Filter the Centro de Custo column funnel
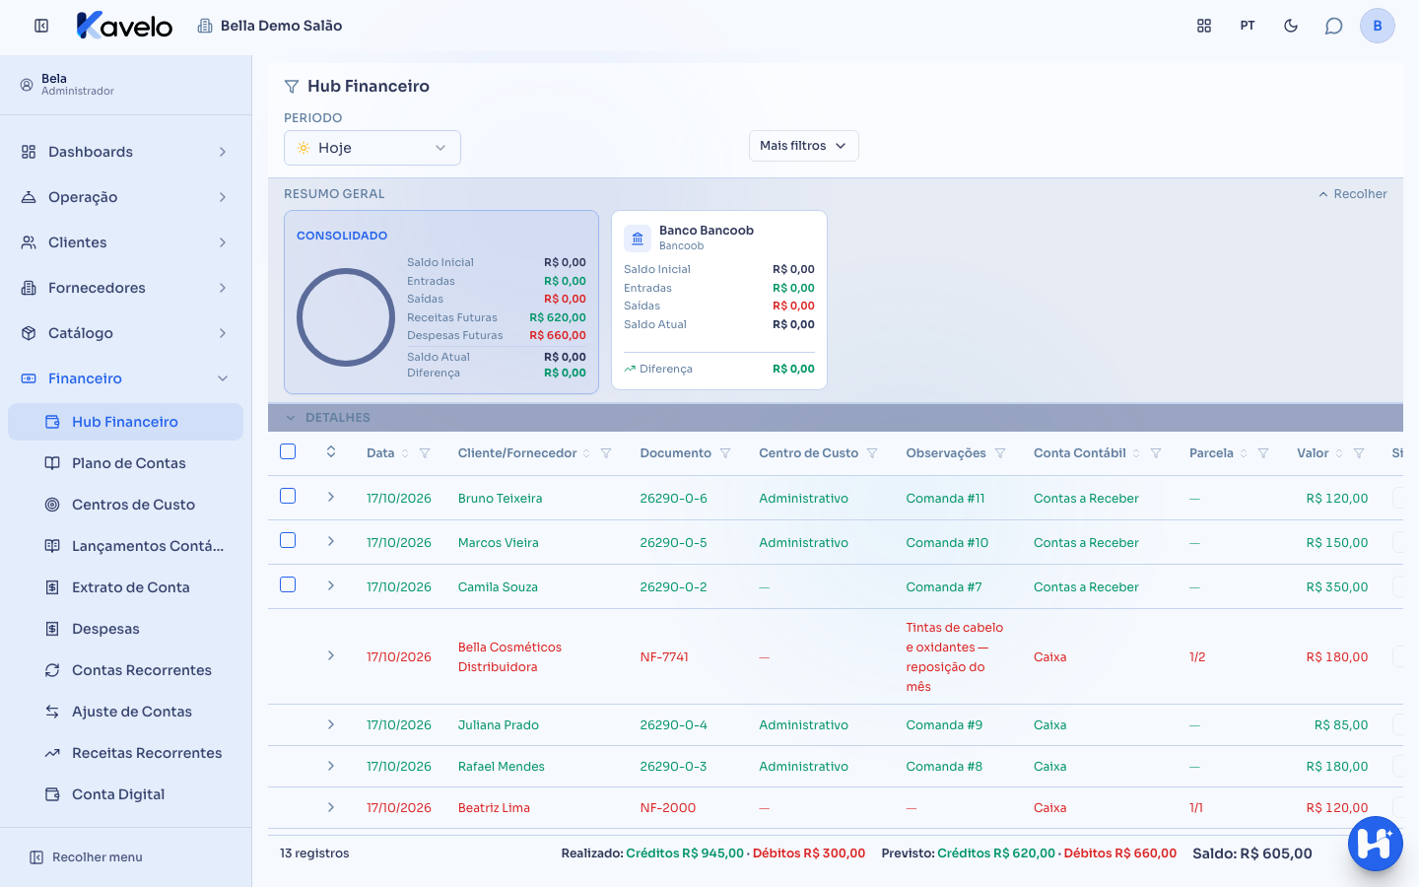The image size is (1419, 887). [872, 453]
